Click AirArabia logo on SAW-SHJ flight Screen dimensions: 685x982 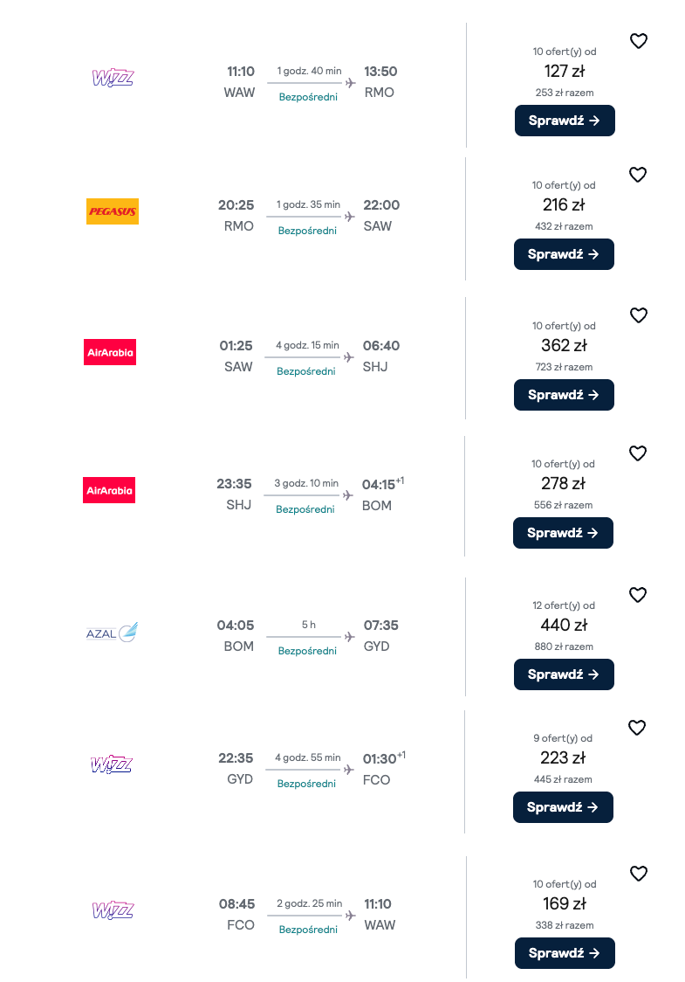[x=110, y=352]
